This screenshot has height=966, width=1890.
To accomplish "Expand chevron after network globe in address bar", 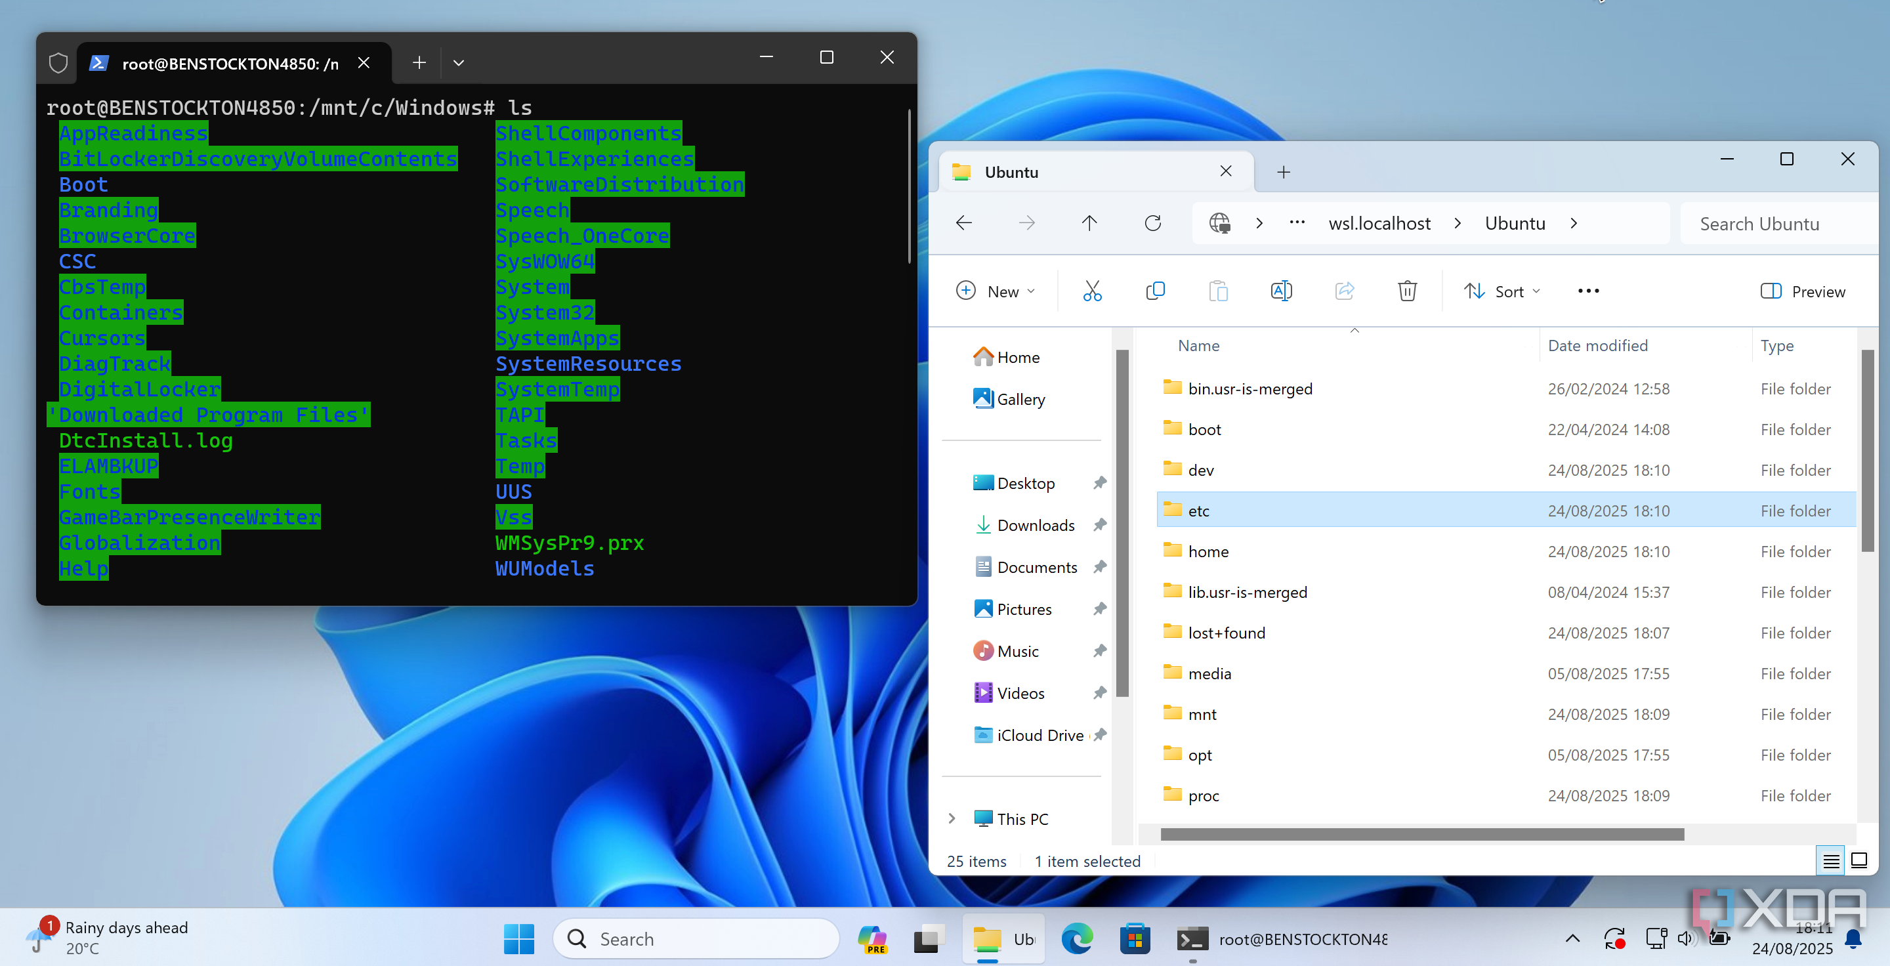I will (x=1259, y=223).
